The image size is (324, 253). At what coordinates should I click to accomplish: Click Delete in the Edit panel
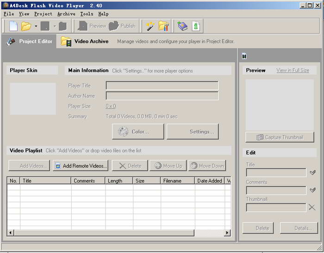click(x=258, y=228)
